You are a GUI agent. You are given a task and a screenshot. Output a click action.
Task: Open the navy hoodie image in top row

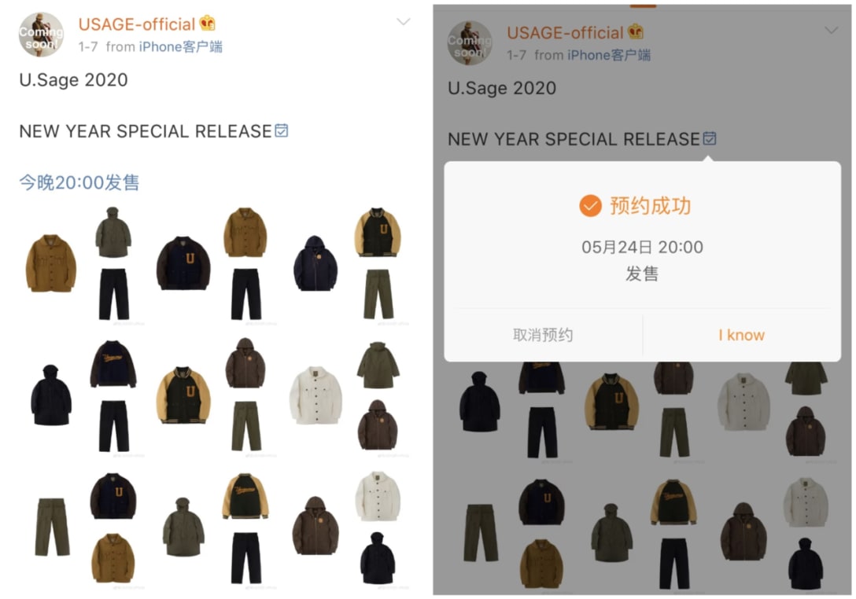pos(315,263)
